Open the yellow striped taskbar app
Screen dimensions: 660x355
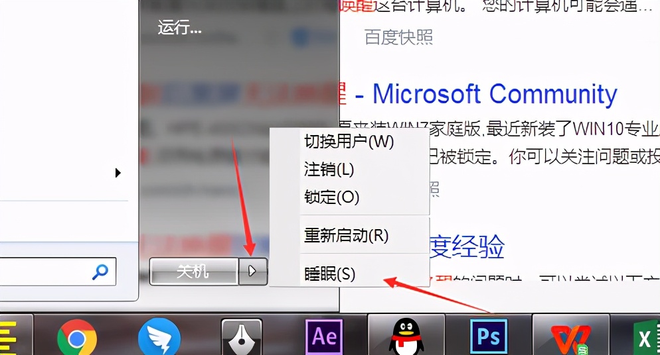coord(9,338)
